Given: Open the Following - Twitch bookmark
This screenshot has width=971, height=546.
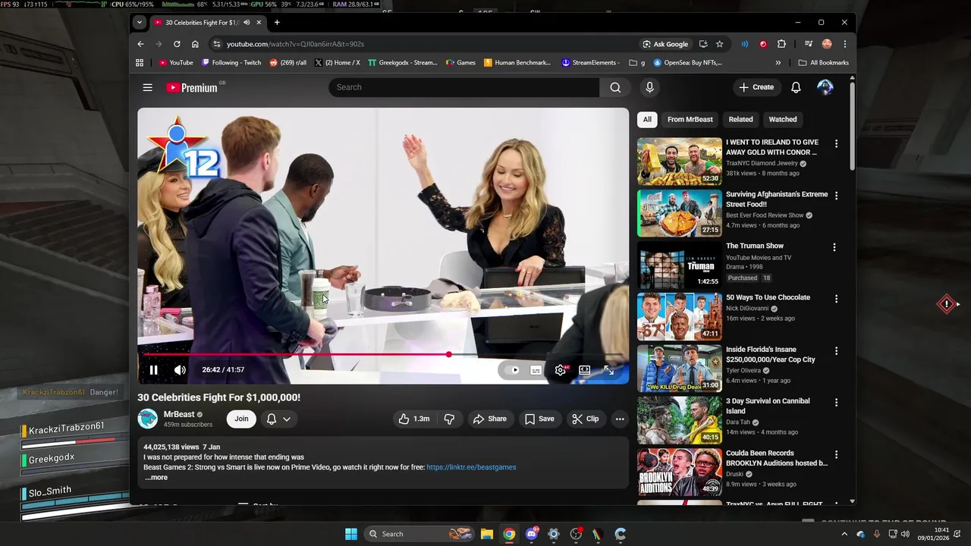Looking at the screenshot, I should 231,63.
